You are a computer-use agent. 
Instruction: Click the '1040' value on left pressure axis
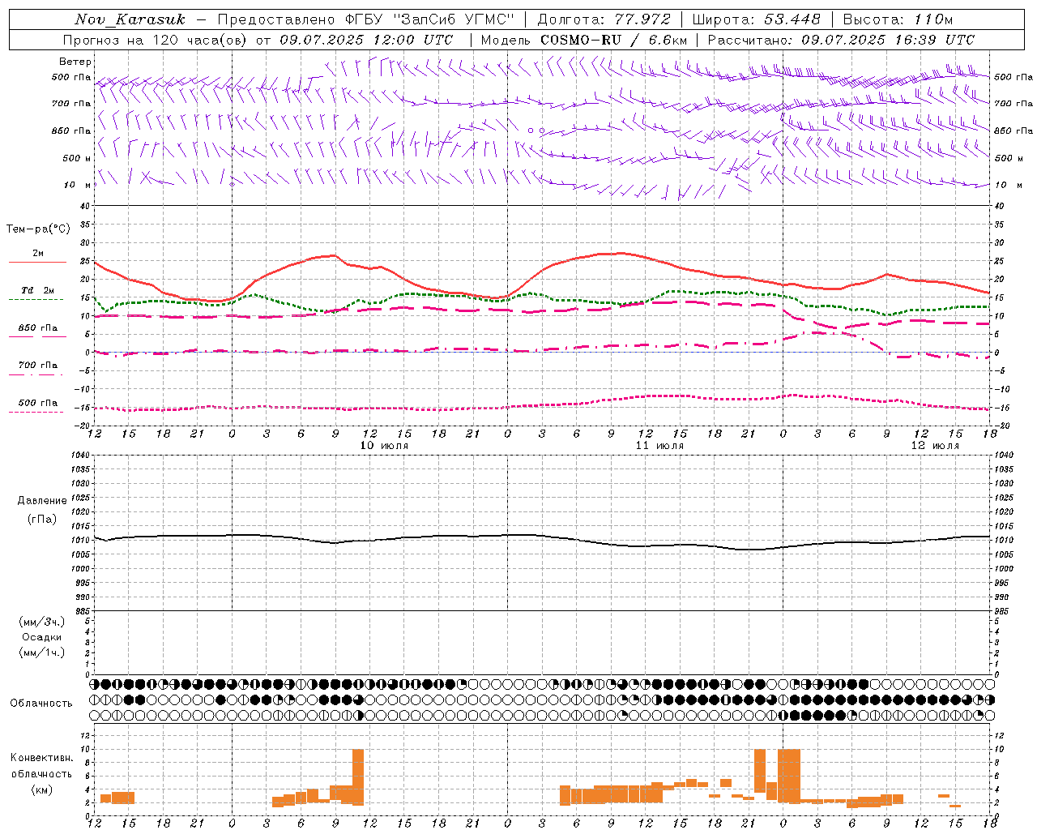click(x=80, y=455)
